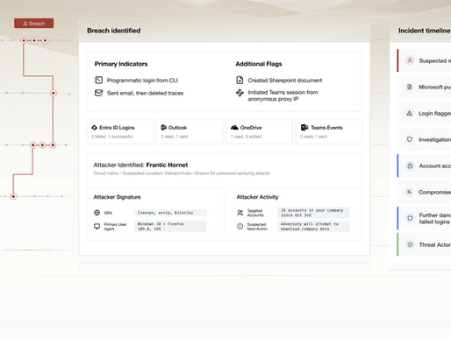Click the Adversary will attempt to download value
451x338 pixels.
click(x=313, y=226)
